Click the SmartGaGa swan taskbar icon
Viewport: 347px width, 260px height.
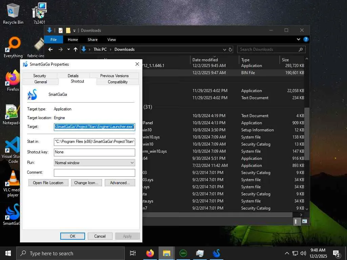pyautogui.click(x=216, y=253)
